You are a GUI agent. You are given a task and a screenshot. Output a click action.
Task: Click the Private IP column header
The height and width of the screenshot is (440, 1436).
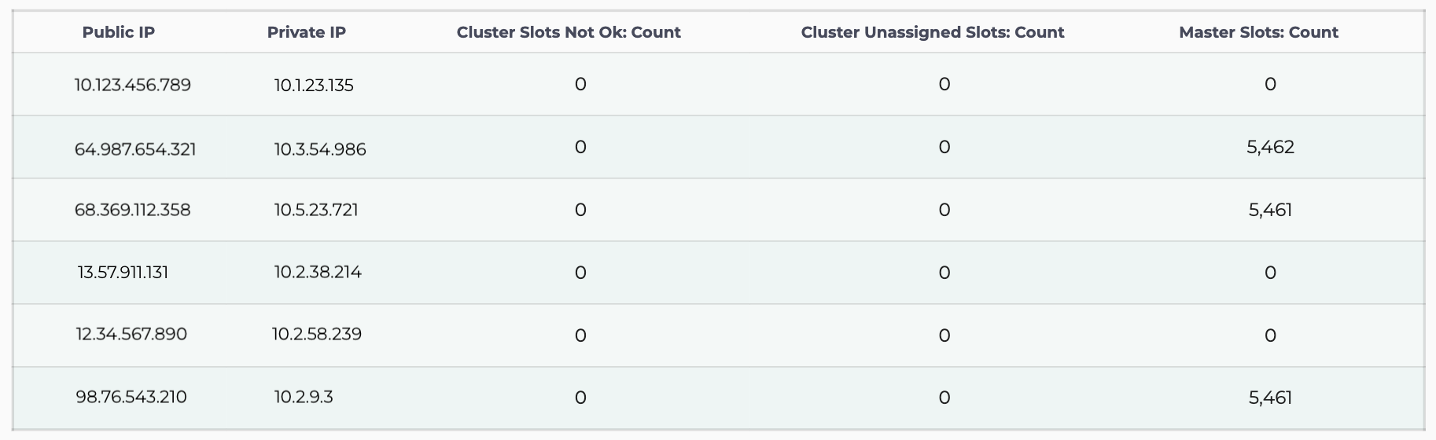pyautogui.click(x=307, y=32)
